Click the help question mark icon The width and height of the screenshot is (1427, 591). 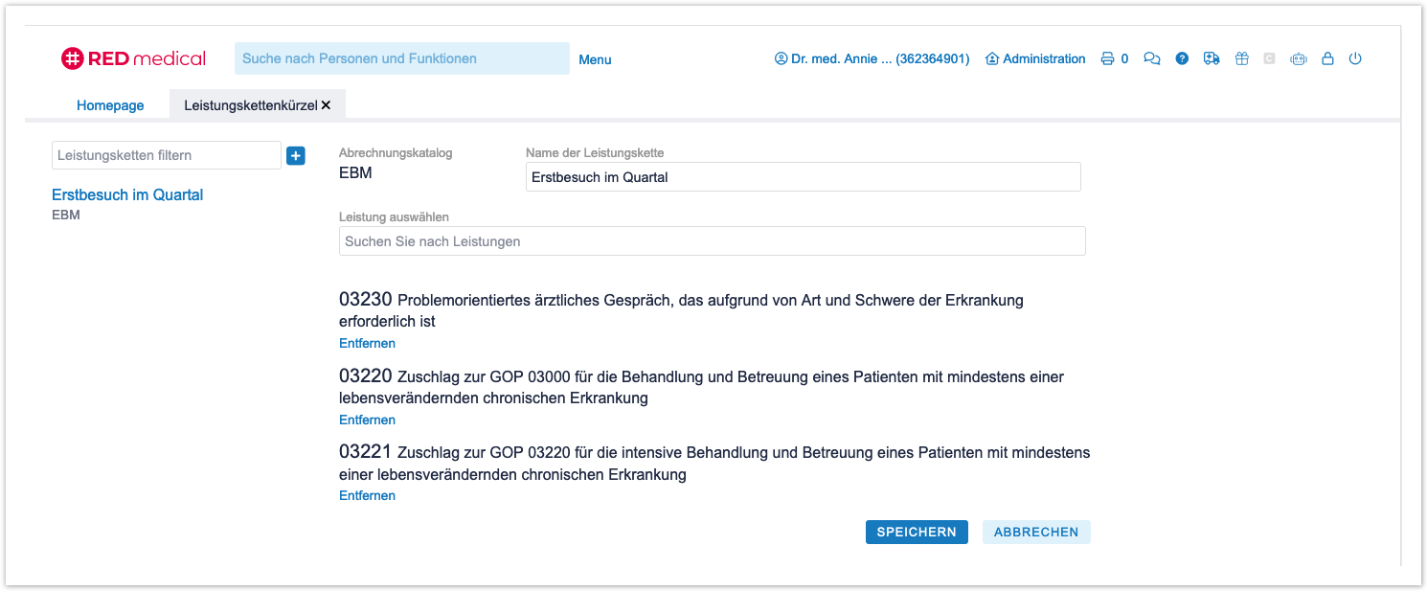(1182, 58)
